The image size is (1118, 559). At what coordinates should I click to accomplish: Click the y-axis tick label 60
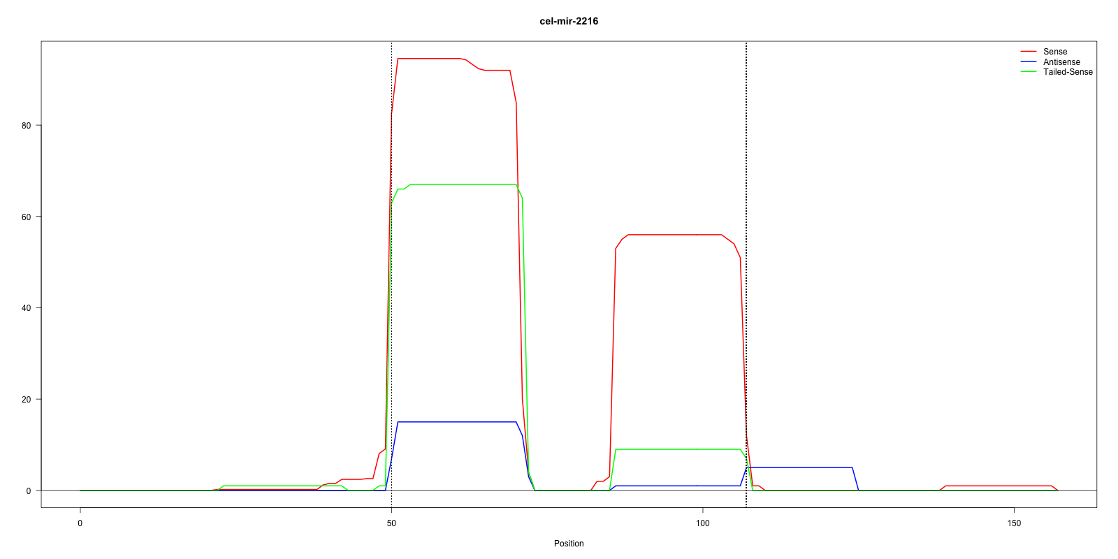coord(27,217)
